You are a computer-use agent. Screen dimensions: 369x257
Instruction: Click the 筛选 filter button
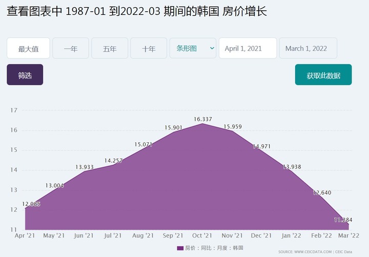(25, 75)
